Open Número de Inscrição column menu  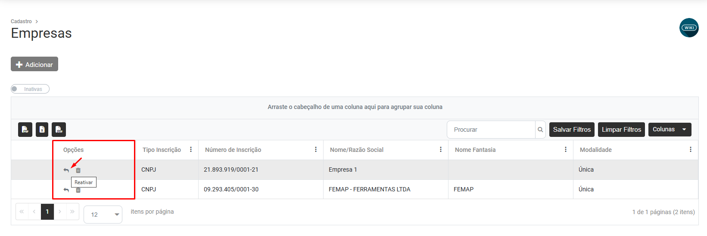[x=316, y=150]
